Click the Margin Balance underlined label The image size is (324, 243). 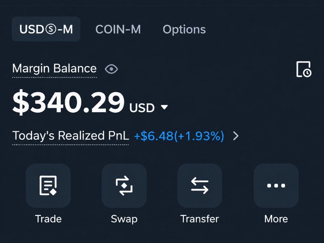click(54, 68)
